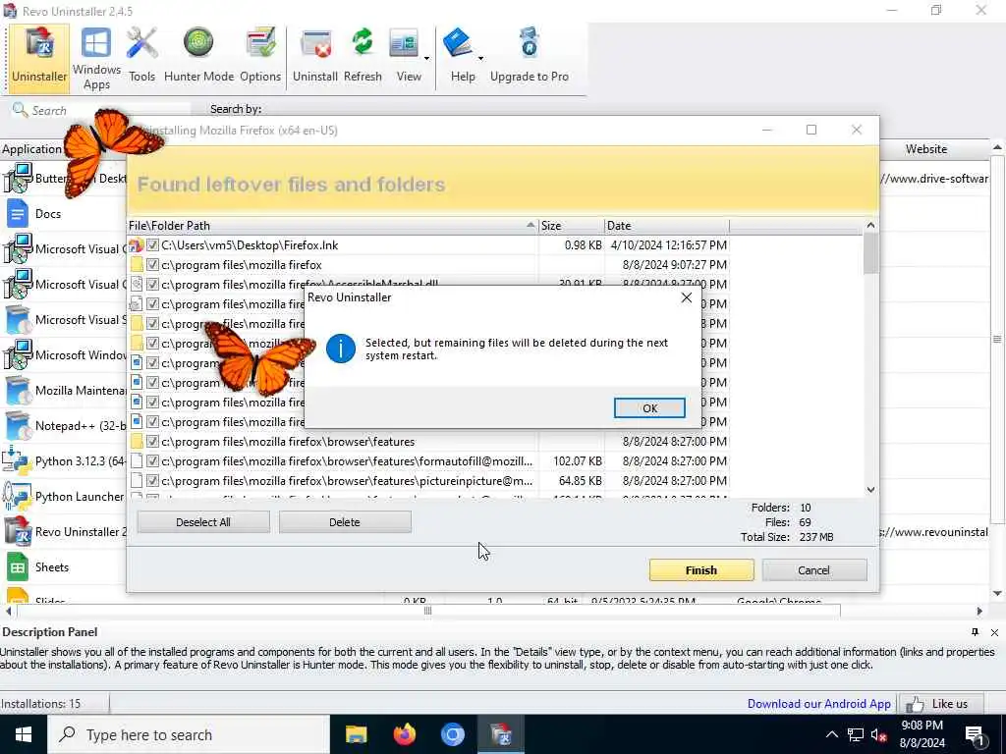
Task: Click the Search field in Revo Uninstaller
Action: (x=101, y=110)
